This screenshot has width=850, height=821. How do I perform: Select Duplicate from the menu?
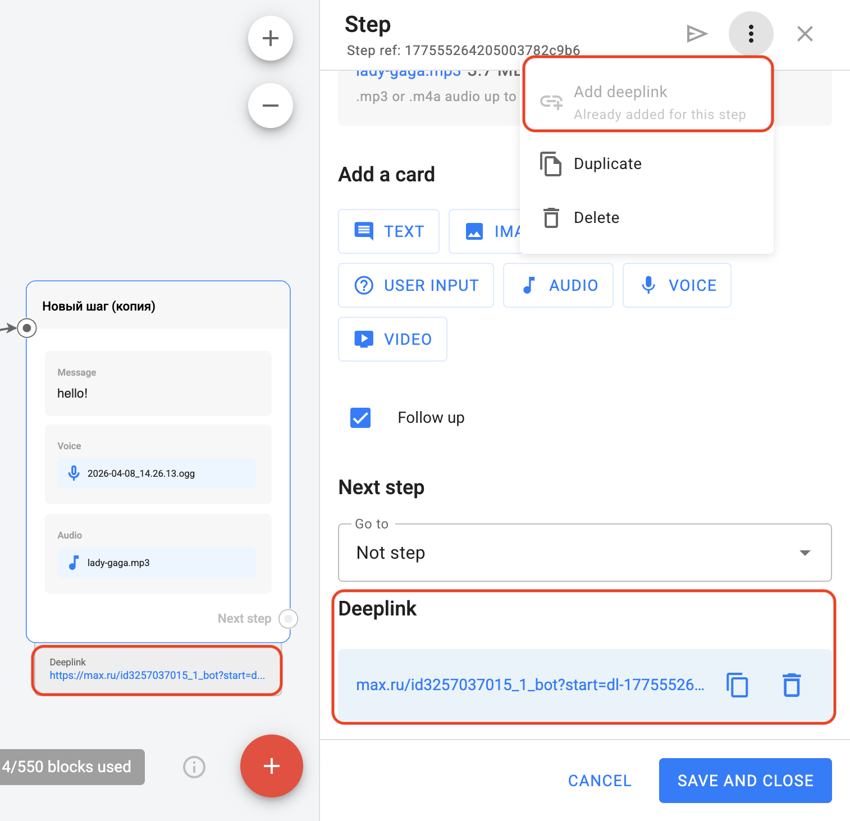(607, 164)
